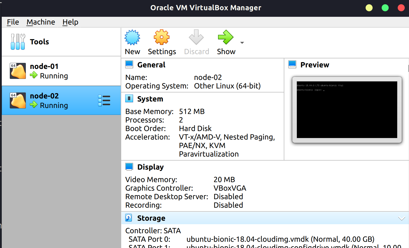Click the node-02 preview screen thumbnail

[347, 110]
